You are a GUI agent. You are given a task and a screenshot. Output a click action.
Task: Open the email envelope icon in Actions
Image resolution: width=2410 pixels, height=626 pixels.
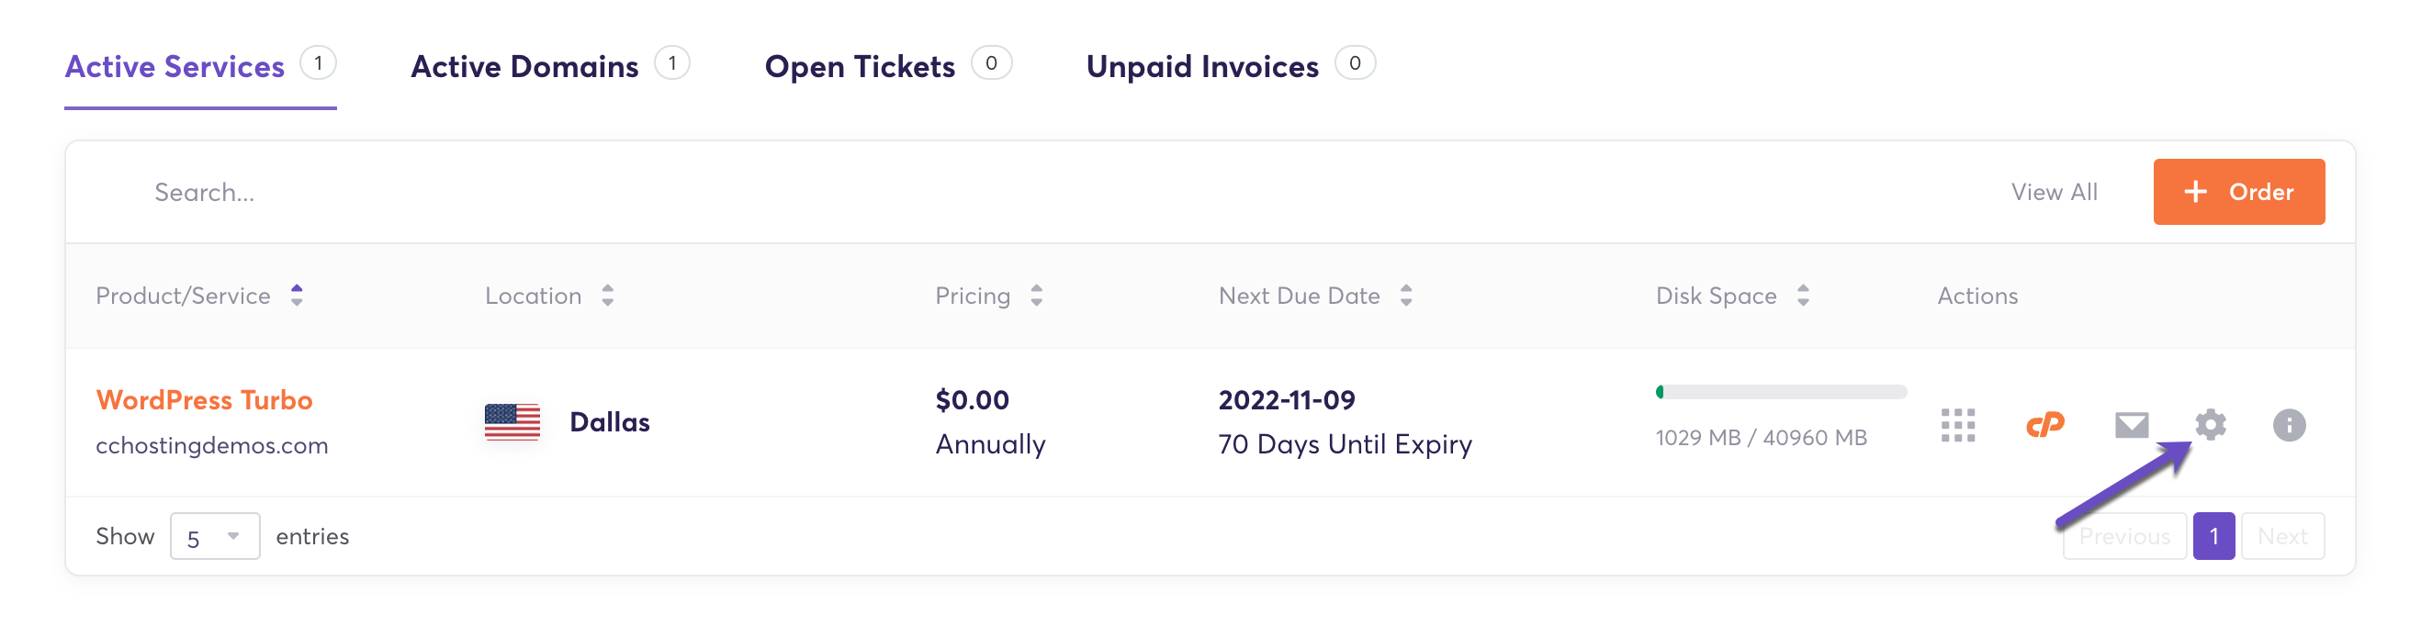(2131, 425)
